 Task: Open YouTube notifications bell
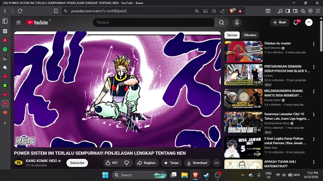pyautogui.click(x=296, y=22)
